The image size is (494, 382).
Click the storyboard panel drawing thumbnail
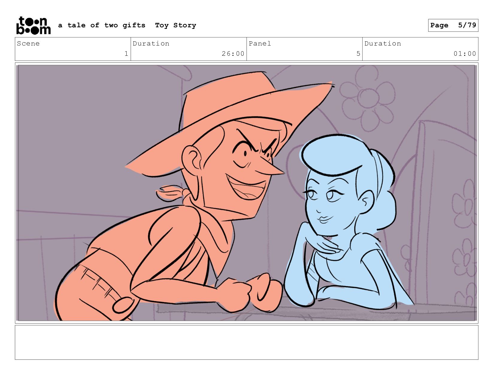[x=246, y=193]
